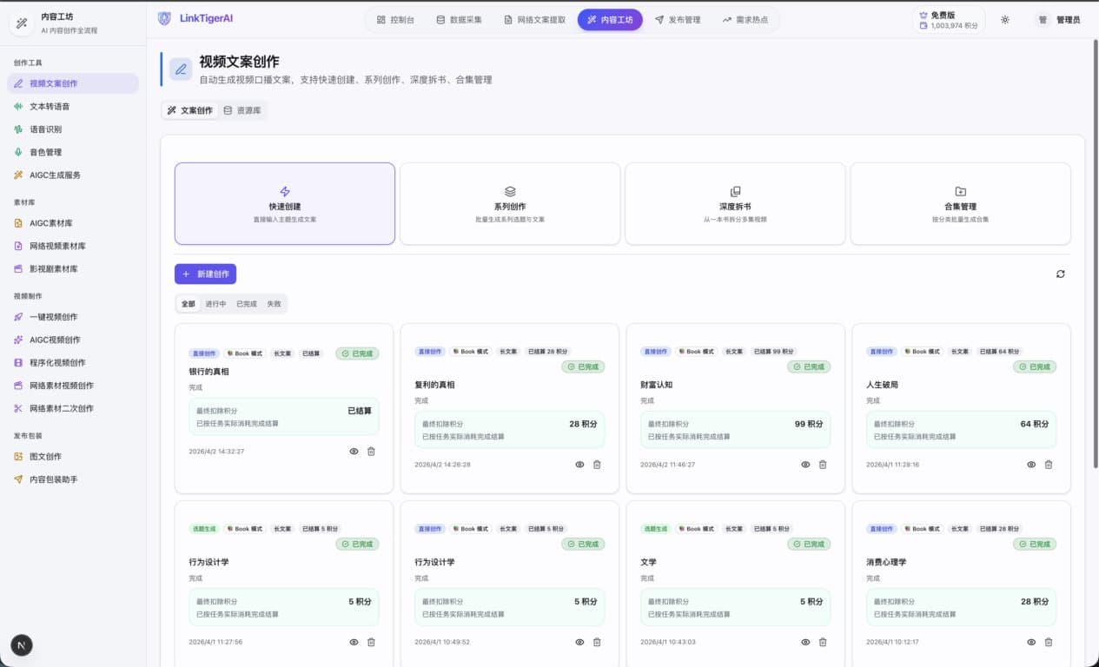Select the 深度拆书 creation mode

(x=735, y=203)
